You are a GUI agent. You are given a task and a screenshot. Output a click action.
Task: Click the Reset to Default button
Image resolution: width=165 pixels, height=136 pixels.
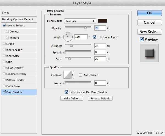point(100,98)
